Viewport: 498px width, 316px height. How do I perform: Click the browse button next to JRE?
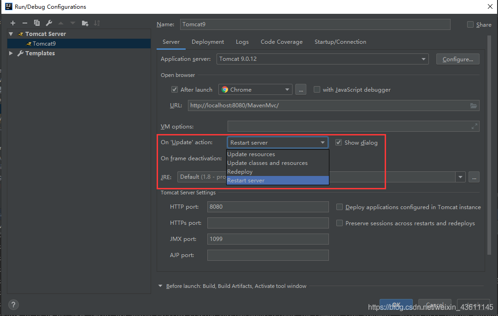(x=474, y=177)
